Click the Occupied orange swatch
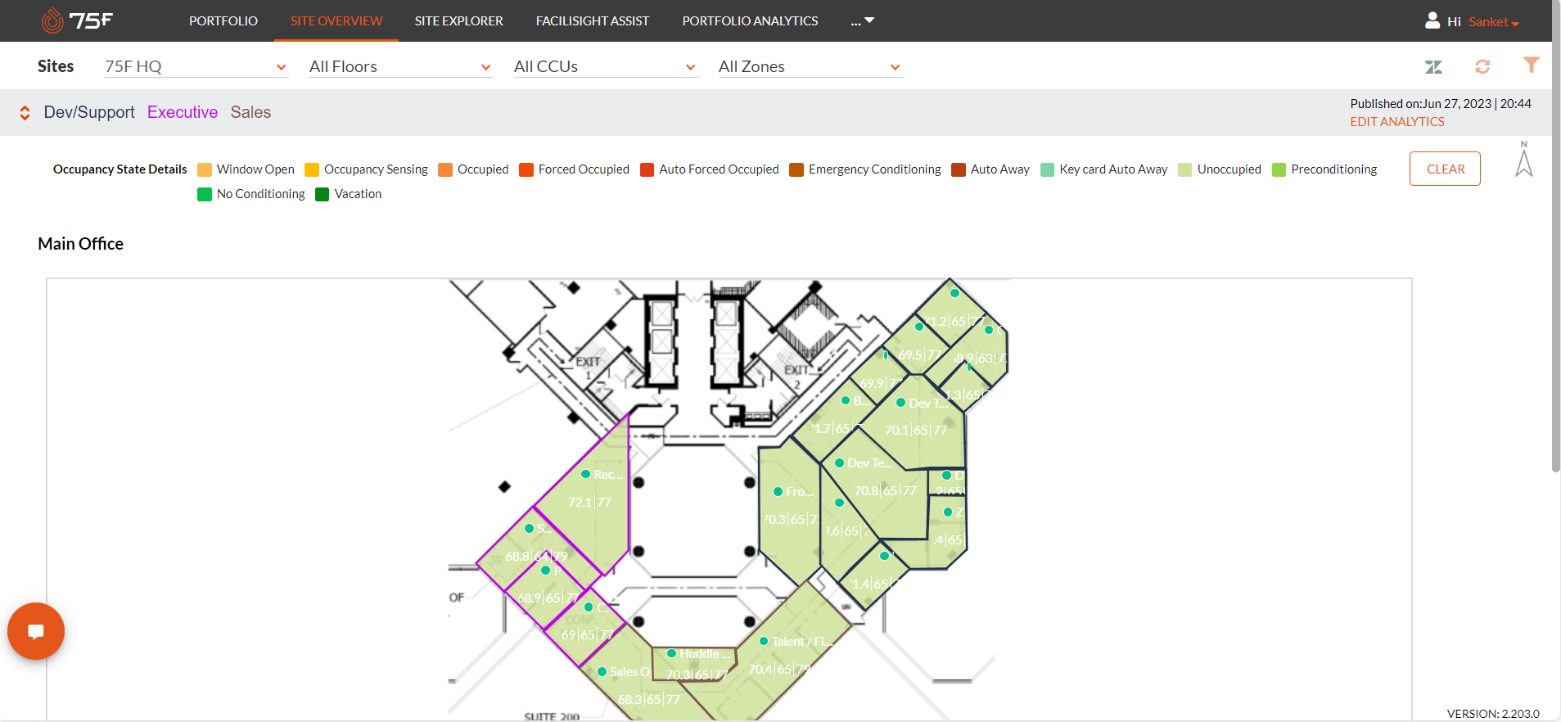Screen dimensions: 1561x722 445,169
